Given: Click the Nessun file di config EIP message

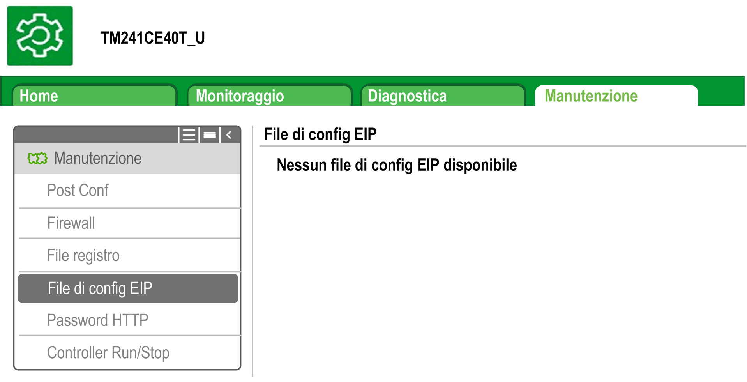Looking at the screenshot, I should pos(397,165).
